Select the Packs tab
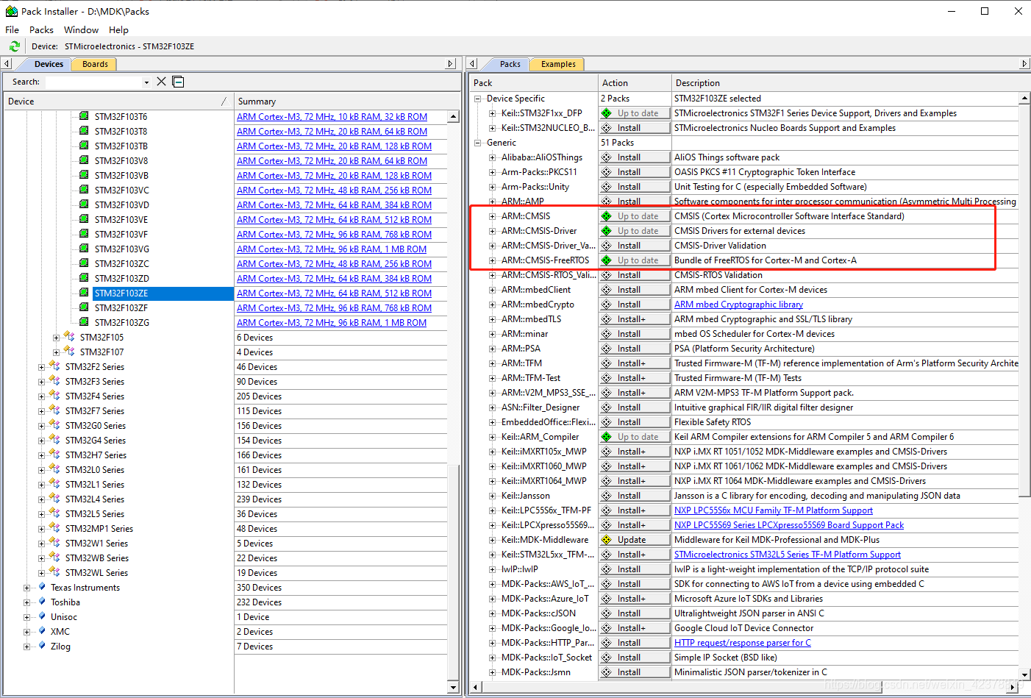The height and width of the screenshot is (698, 1031). 510,64
